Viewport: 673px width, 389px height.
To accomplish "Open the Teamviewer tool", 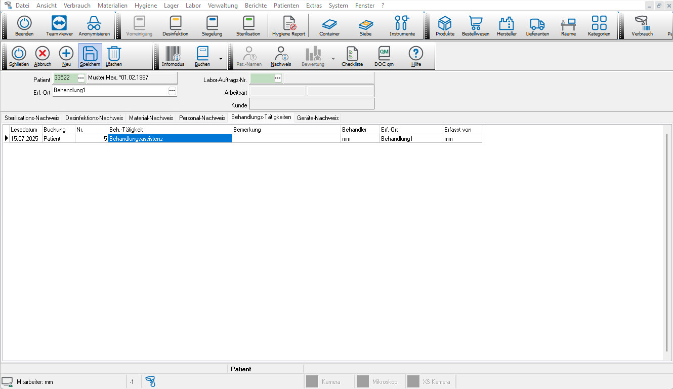I will point(59,25).
